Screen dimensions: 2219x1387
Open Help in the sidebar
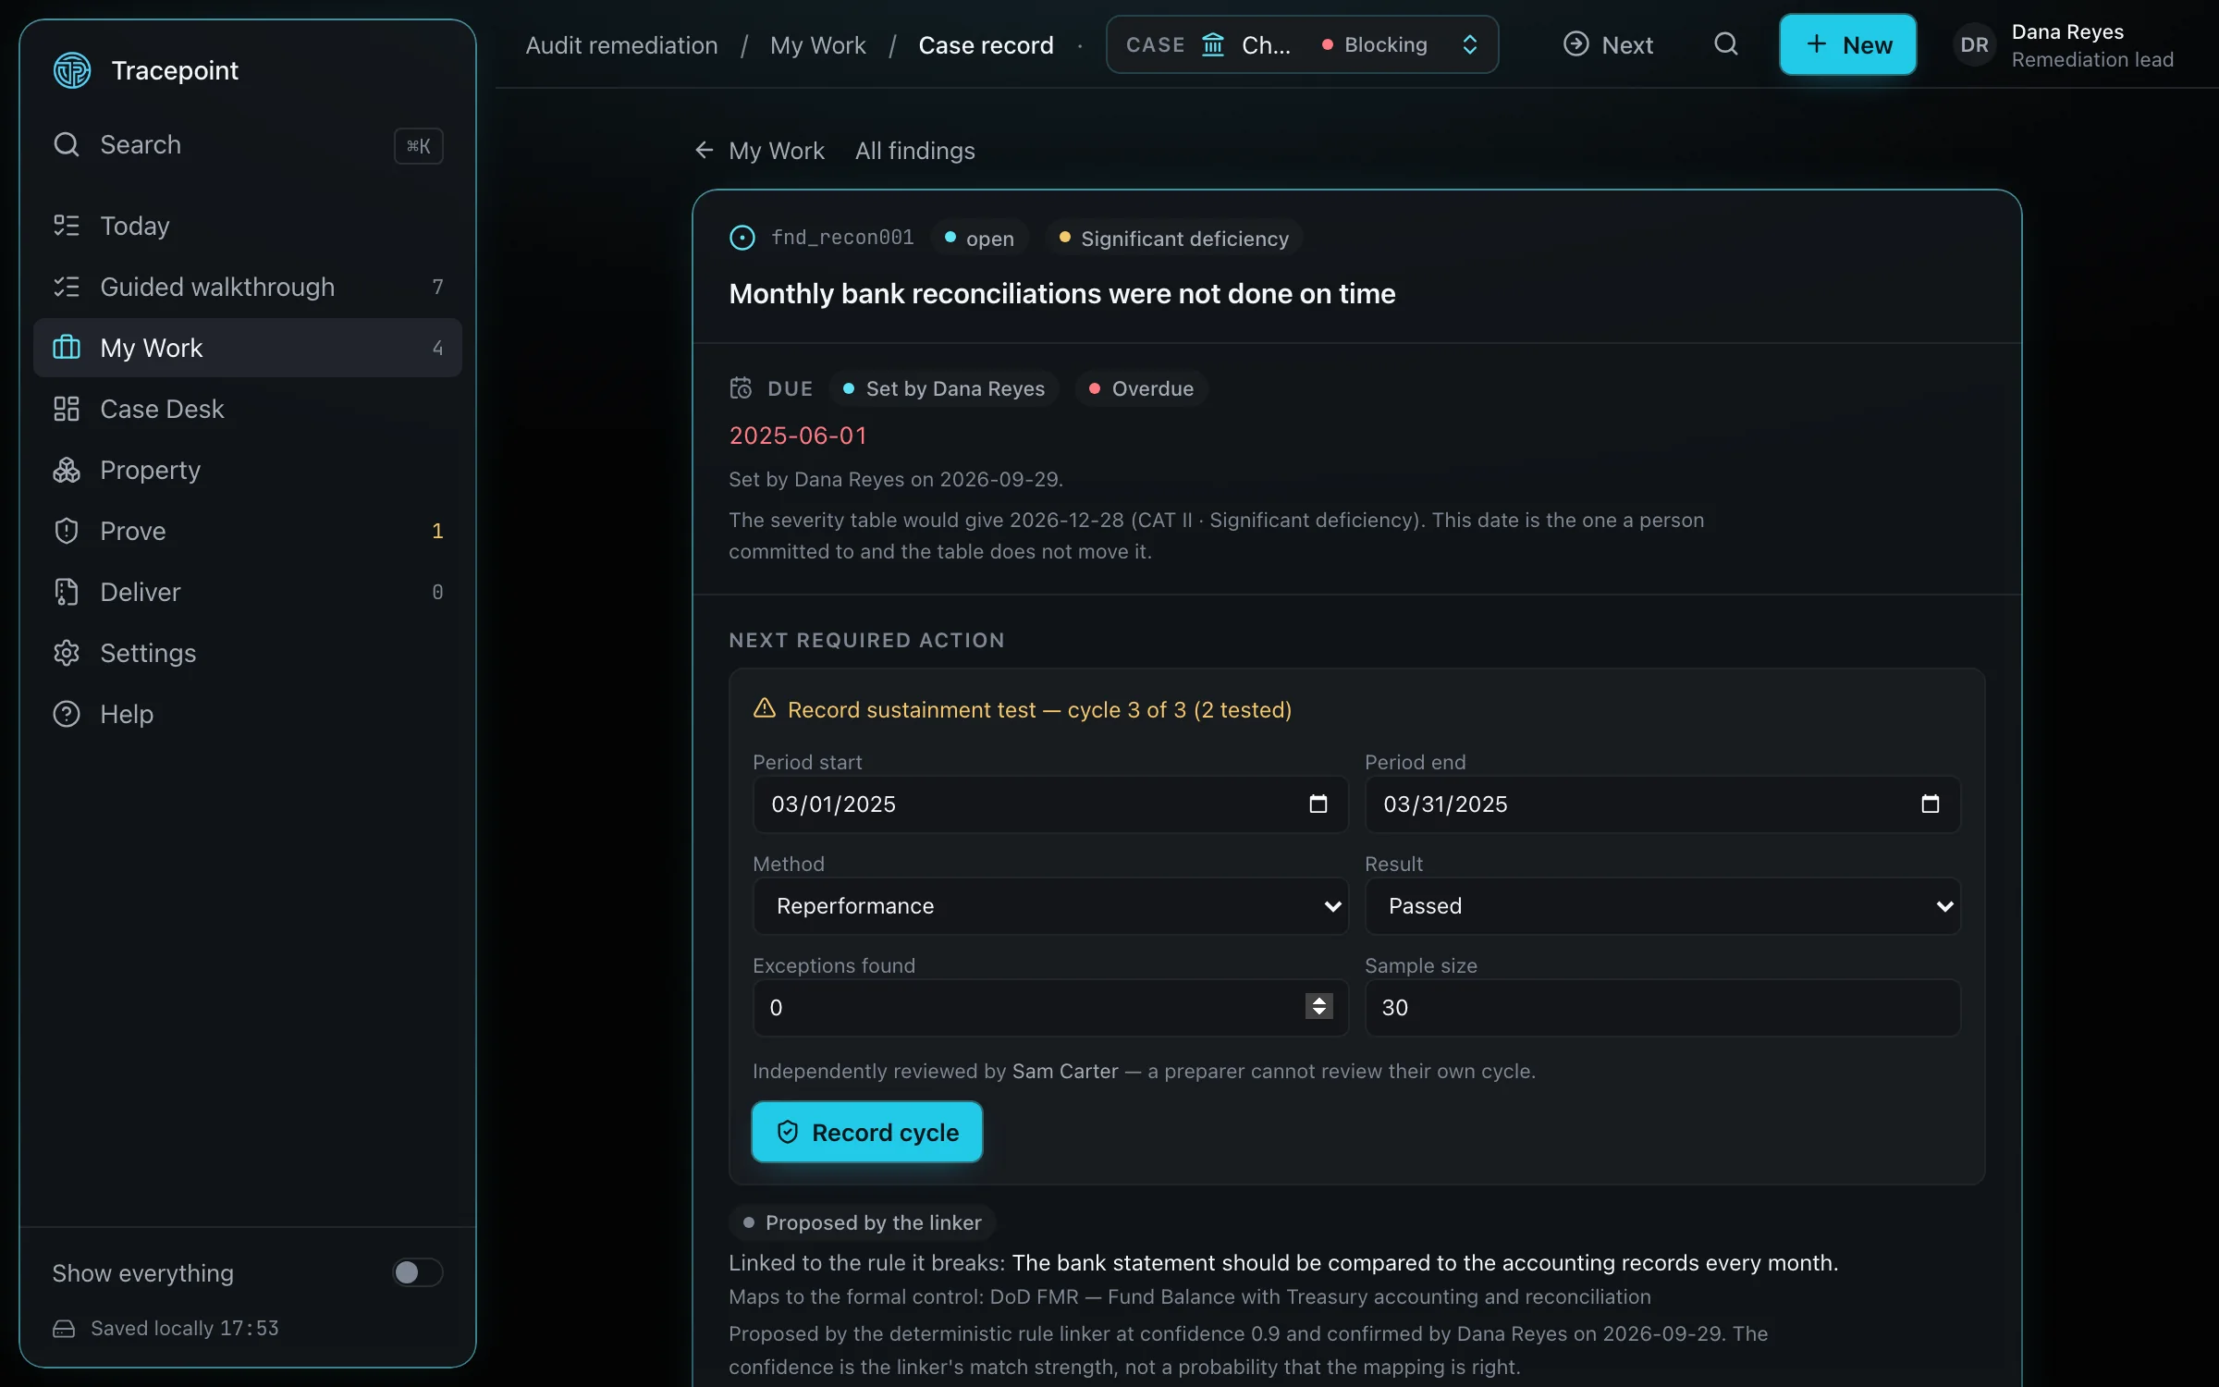click(x=247, y=714)
